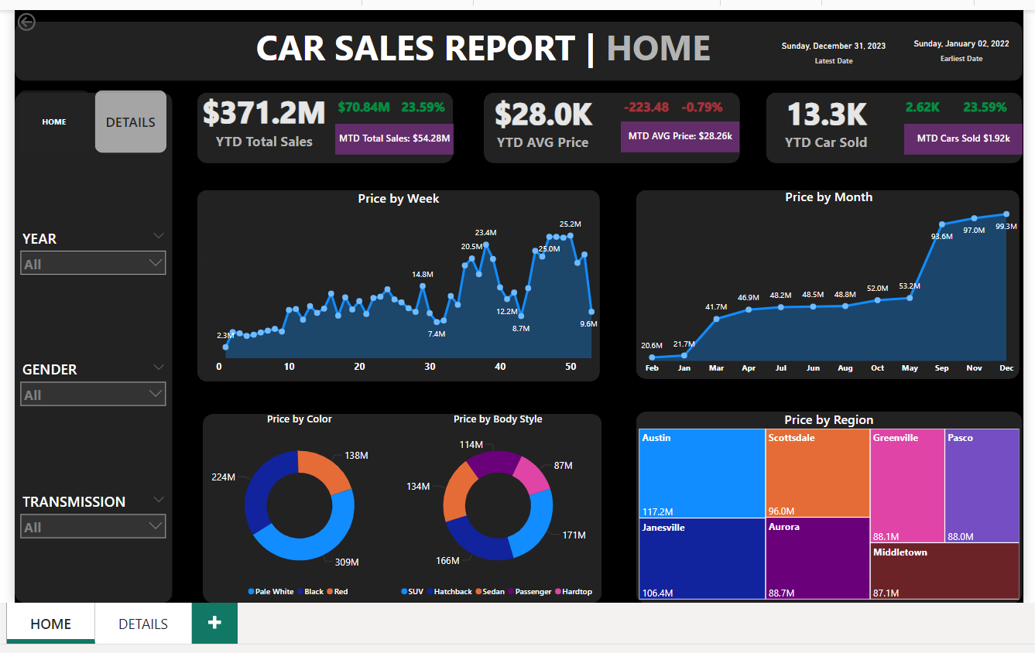Image resolution: width=1035 pixels, height=653 pixels.
Task: Click the green plus icon to add a new page
Action: point(214,623)
